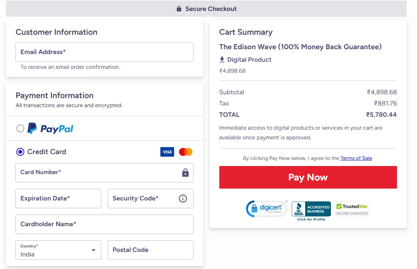Click the download icon beside Digital Product

pos(222,60)
